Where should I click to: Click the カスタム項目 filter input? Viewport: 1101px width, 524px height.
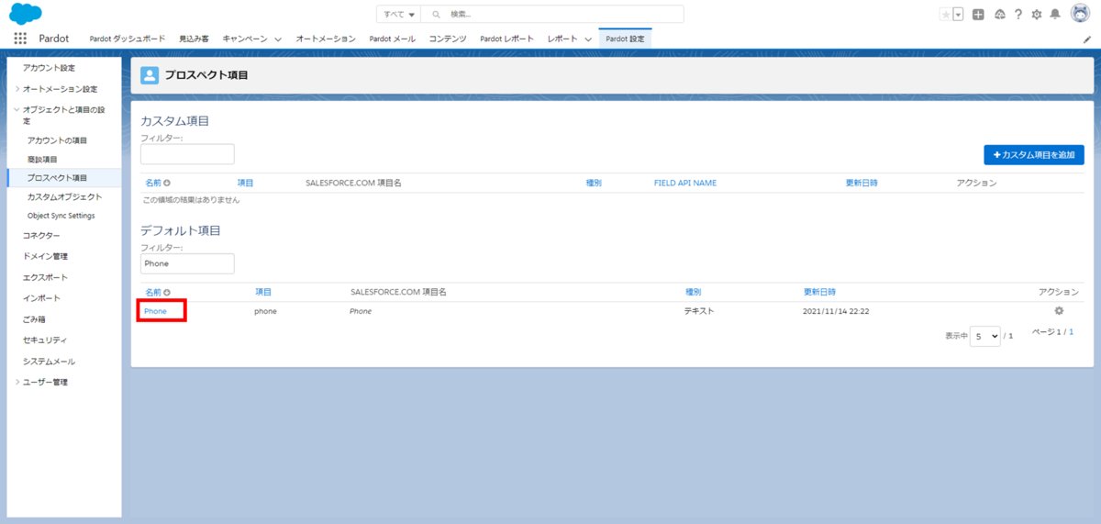click(x=187, y=154)
